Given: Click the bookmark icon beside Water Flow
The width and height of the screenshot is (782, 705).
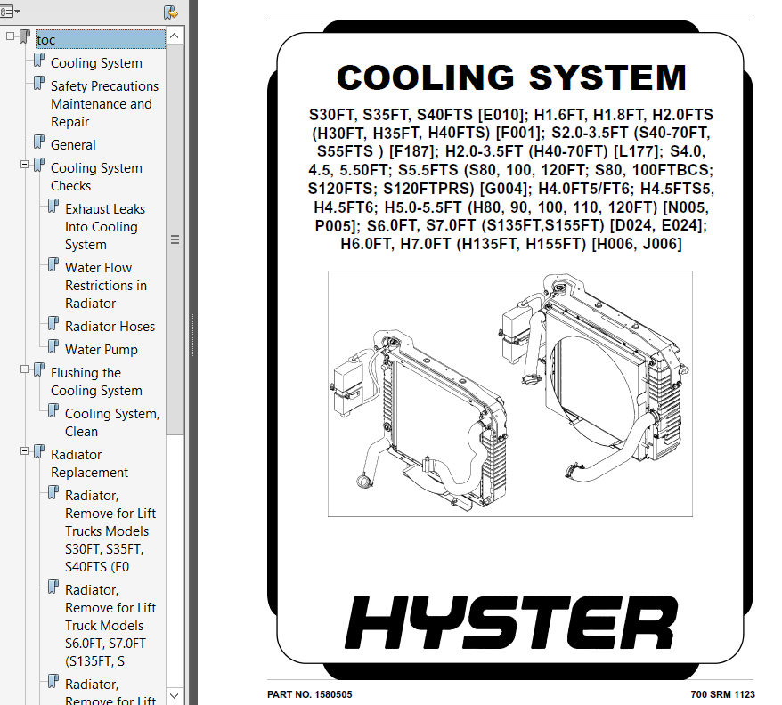Looking at the screenshot, I should pos(53,264).
